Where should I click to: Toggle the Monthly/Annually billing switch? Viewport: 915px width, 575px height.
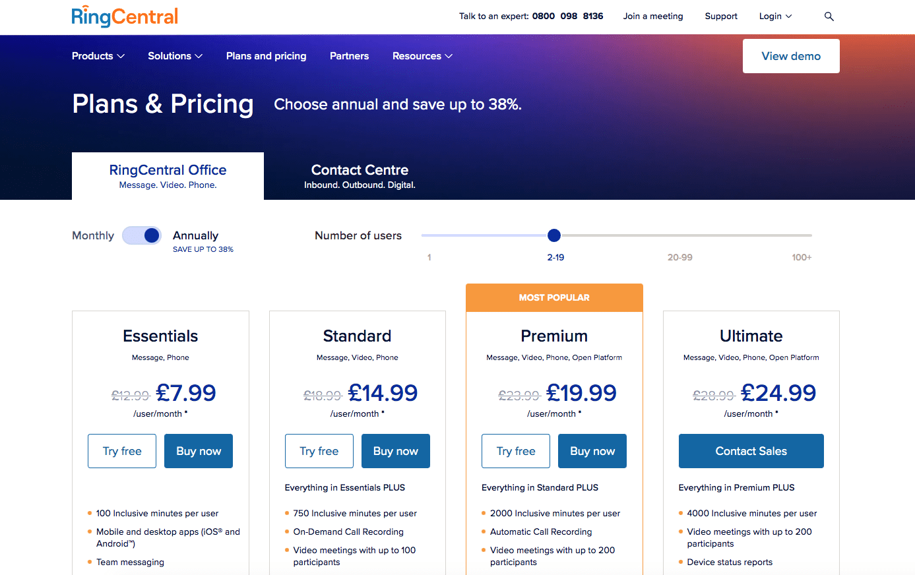pyautogui.click(x=142, y=235)
